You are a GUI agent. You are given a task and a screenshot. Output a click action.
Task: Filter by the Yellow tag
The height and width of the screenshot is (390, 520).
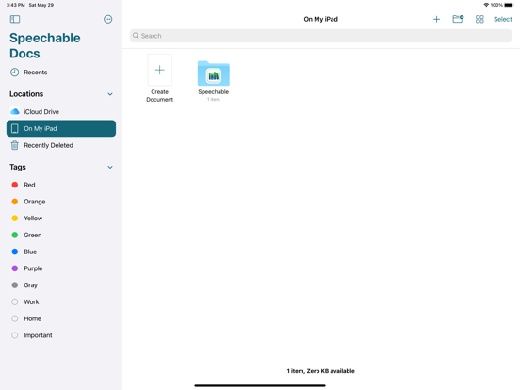click(61, 219)
